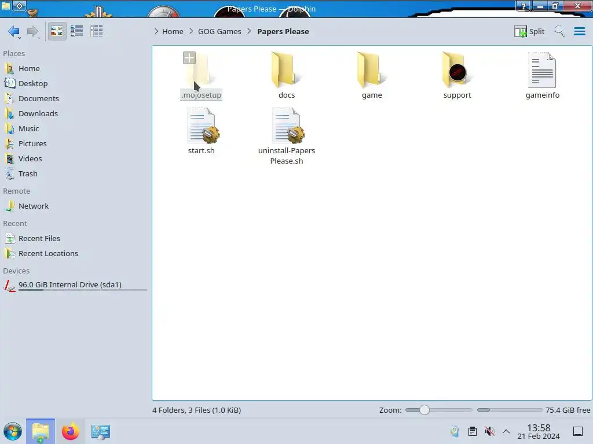Image resolution: width=593 pixels, height=444 pixels.
Task: Select the gameinfo text file
Action: pos(542,76)
